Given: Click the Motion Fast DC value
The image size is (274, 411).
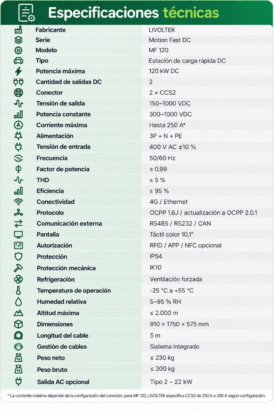Looking at the screenshot, I should click(x=170, y=40).
